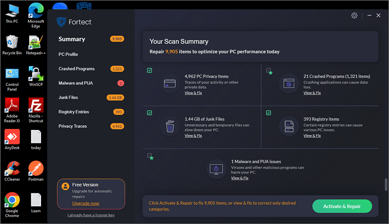
Task: Toggle the Registry items checkbox
Action: pyautogui.click(x=268, y=113)
